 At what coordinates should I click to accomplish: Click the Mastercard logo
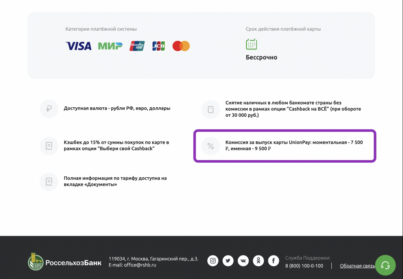coord(181,46)
